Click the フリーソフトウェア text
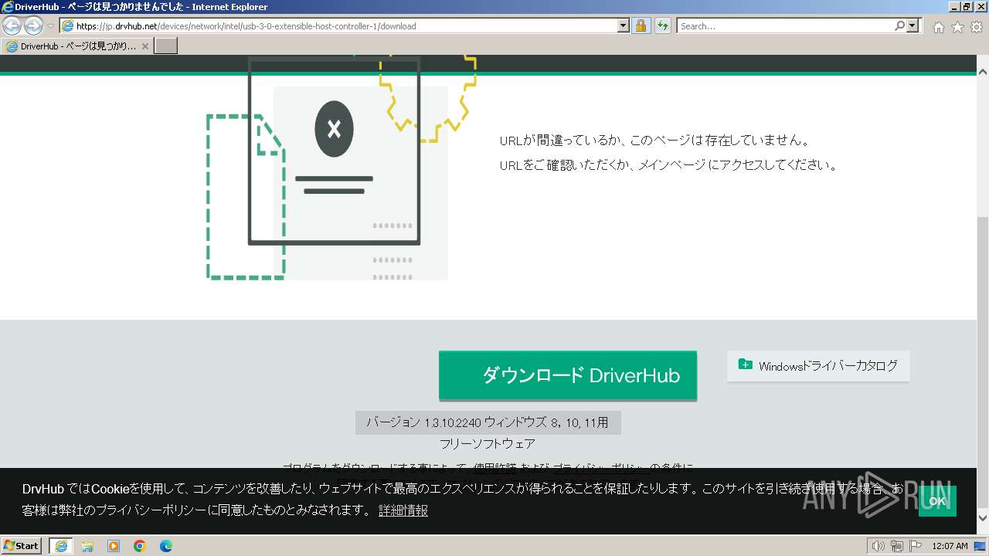The height and width of the screenshot is (556, 989). pyautogui.click(x=487, y=444)
